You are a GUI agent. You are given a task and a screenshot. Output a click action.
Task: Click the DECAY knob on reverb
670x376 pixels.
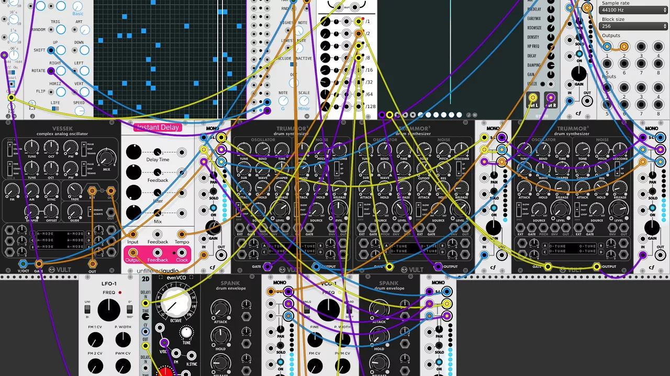coord(551,56)
